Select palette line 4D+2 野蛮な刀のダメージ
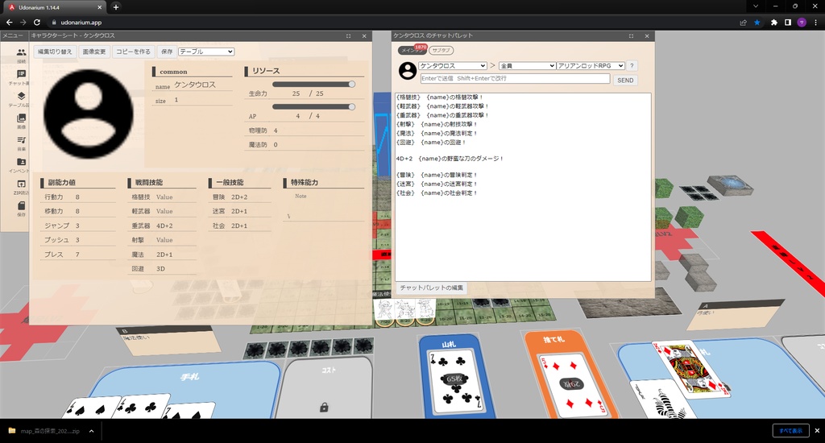825x443 pixels. tap(450, 159)
